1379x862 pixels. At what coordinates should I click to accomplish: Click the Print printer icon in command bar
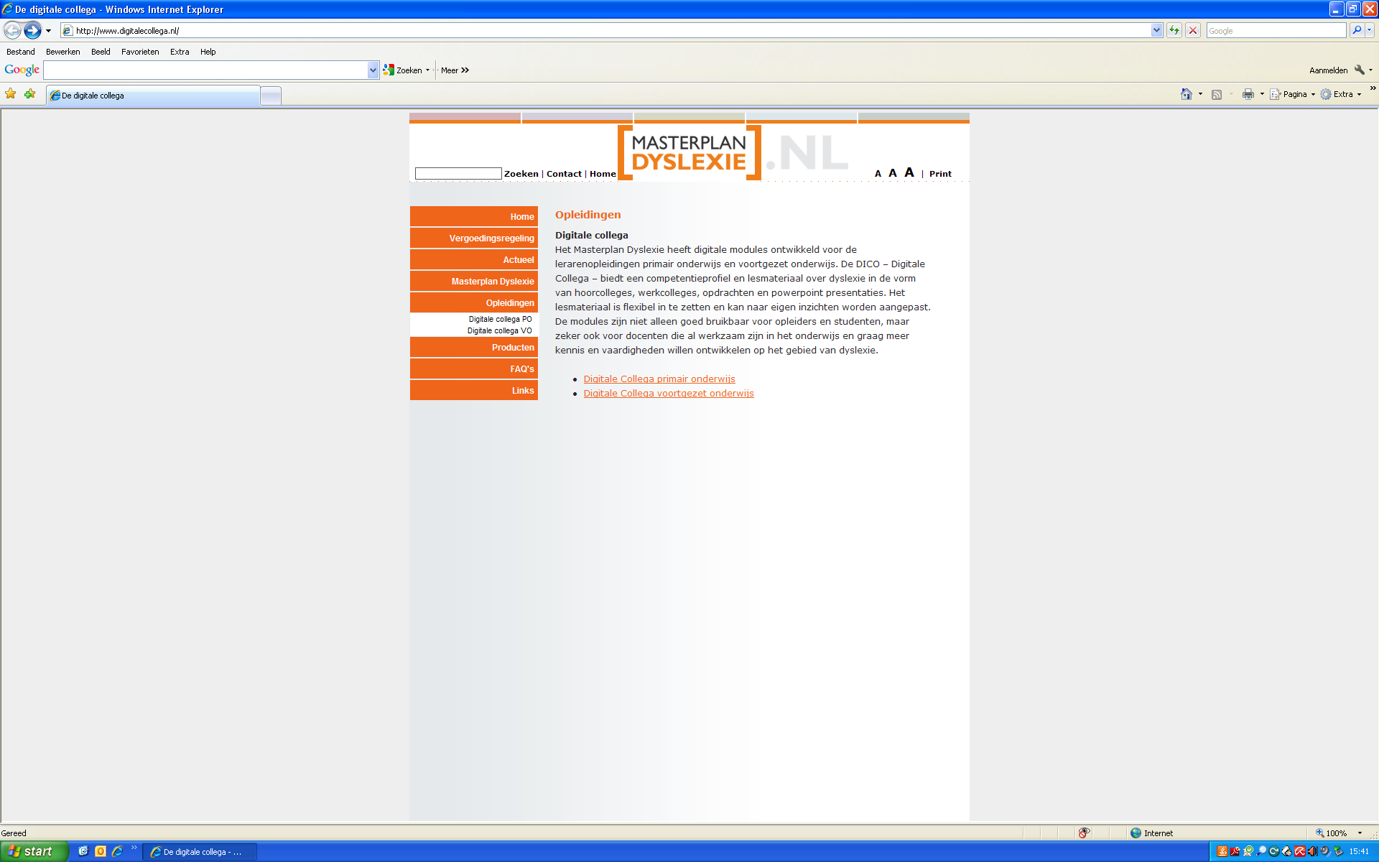tap(1248, 94)
